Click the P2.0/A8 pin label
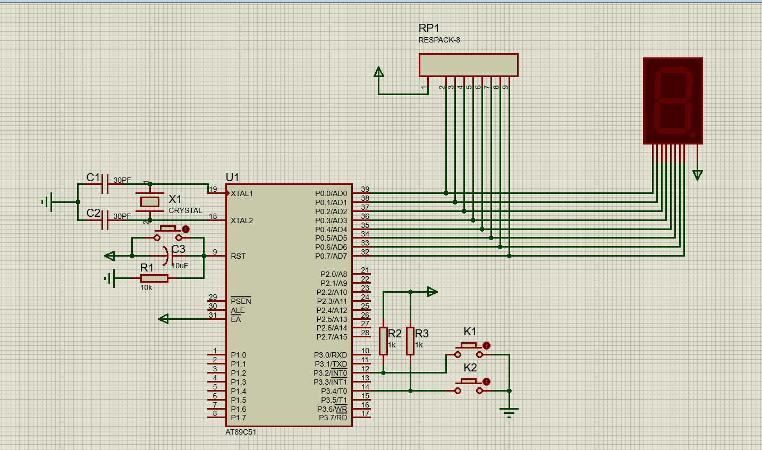 coord(334,274)
